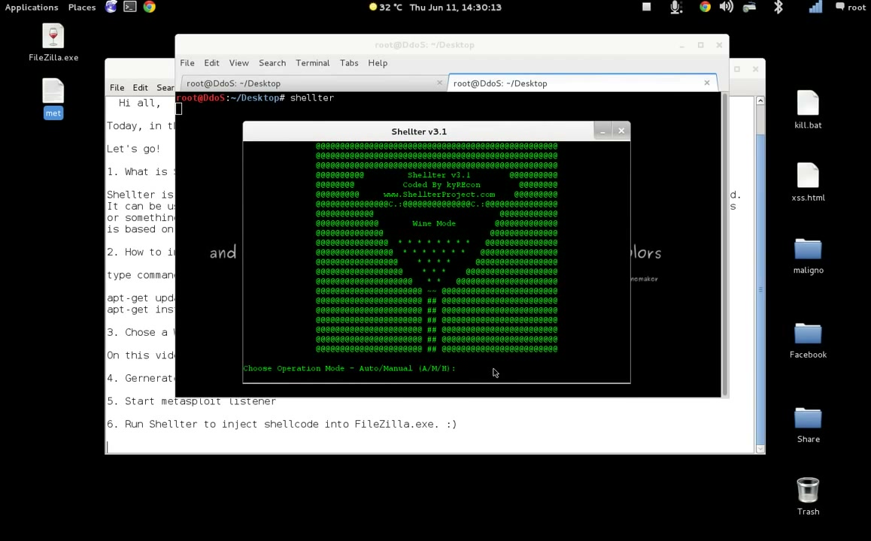Click the 'Wine Mode' text in Shellter banner

click(434, 224)
